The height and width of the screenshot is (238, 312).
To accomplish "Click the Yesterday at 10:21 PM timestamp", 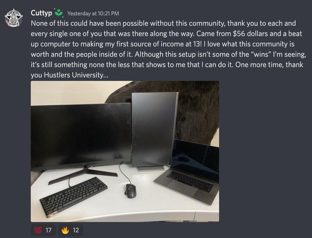I will [93, 13].
